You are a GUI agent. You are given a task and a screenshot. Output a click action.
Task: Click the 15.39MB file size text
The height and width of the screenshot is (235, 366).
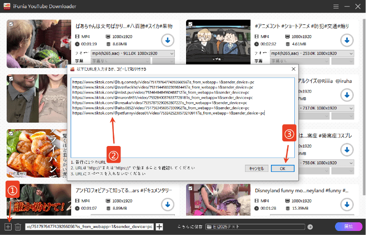tap(300, 208)
